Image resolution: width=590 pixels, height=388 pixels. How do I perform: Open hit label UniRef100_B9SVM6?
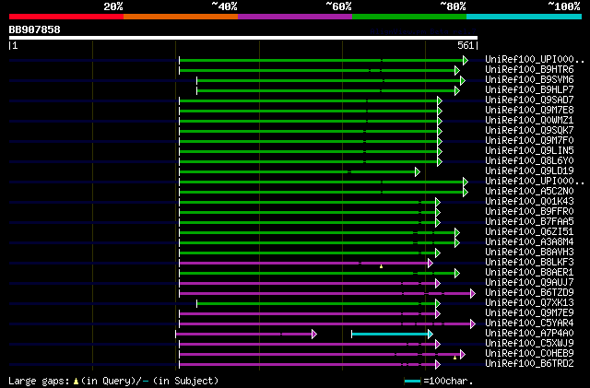coord(529,80)
